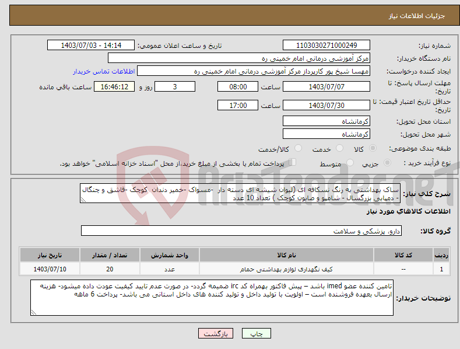460x349 pixels.
Task: Click the اطلاعات کالاهای مورد نیاز section title
Action: click(x=408, y=211)
